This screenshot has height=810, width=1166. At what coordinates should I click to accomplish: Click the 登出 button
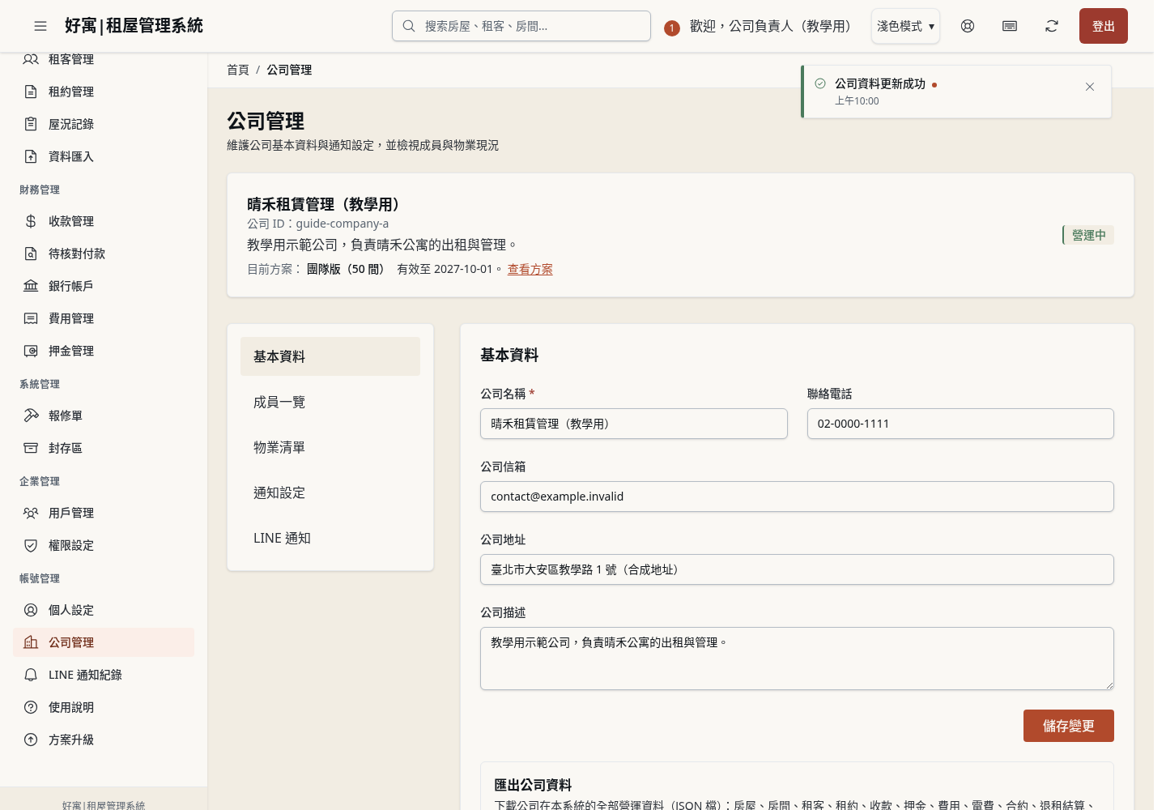1104,26
